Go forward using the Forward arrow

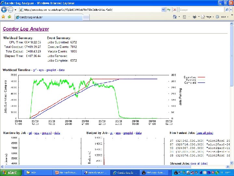coord(10,10)
